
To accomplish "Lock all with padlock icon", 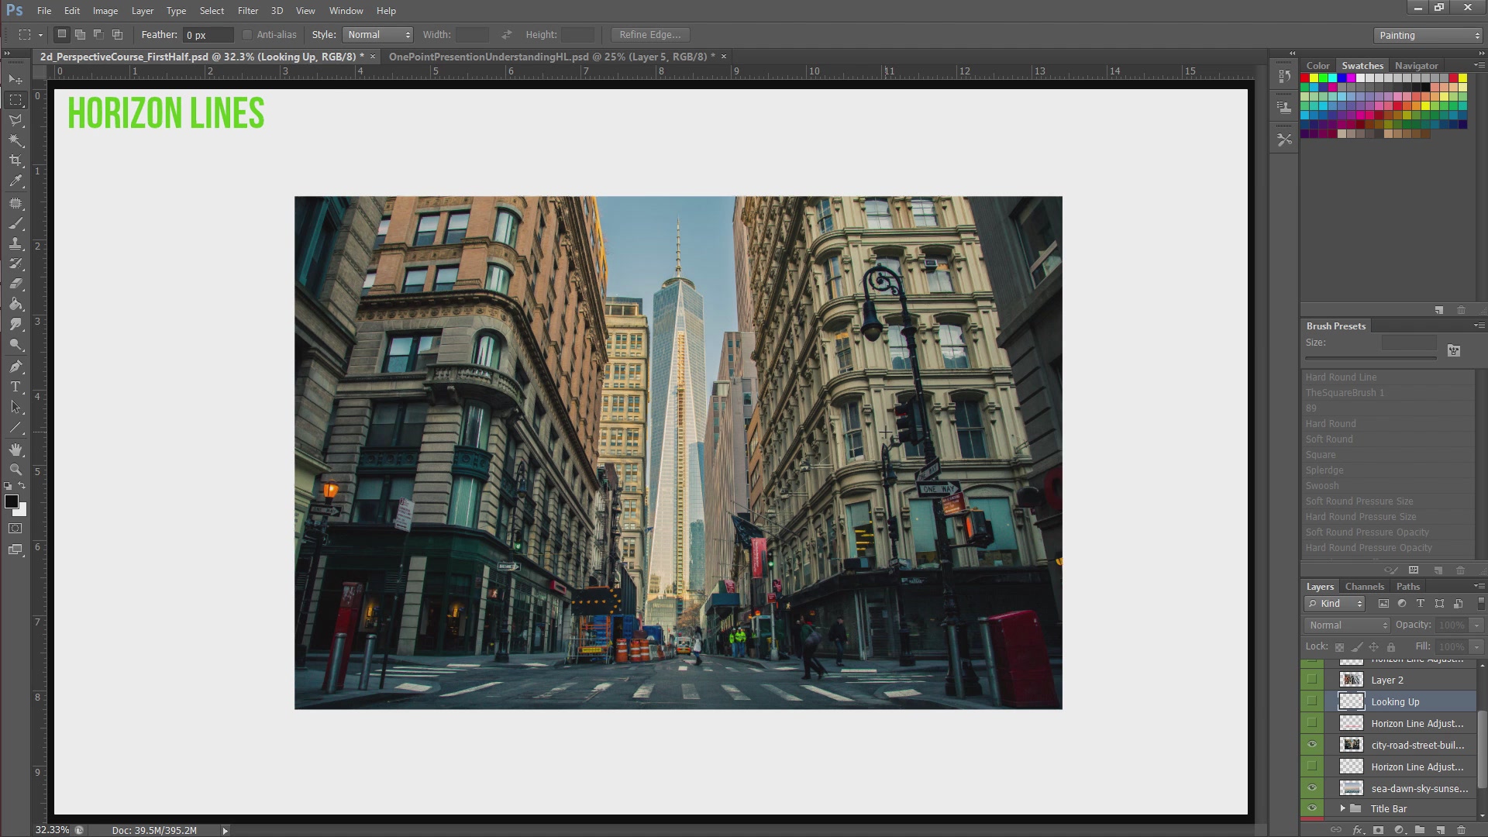I will tap(1391, 647).
